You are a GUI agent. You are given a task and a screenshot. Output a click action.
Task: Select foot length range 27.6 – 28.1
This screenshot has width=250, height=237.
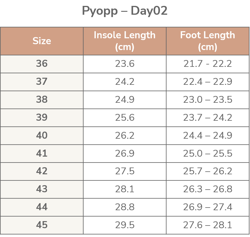[207, 225]
